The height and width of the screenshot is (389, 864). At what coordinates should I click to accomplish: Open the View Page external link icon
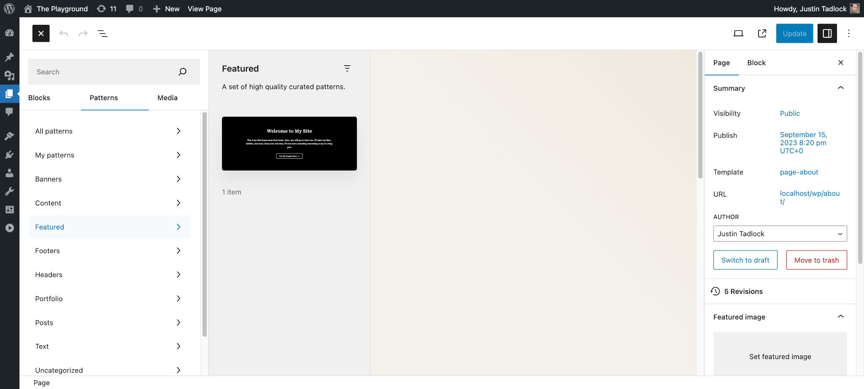[762, 33]
